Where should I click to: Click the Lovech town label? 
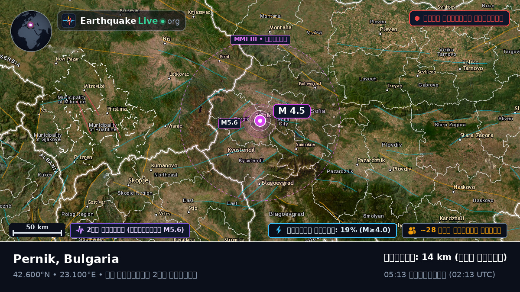(x=368, y=79)
